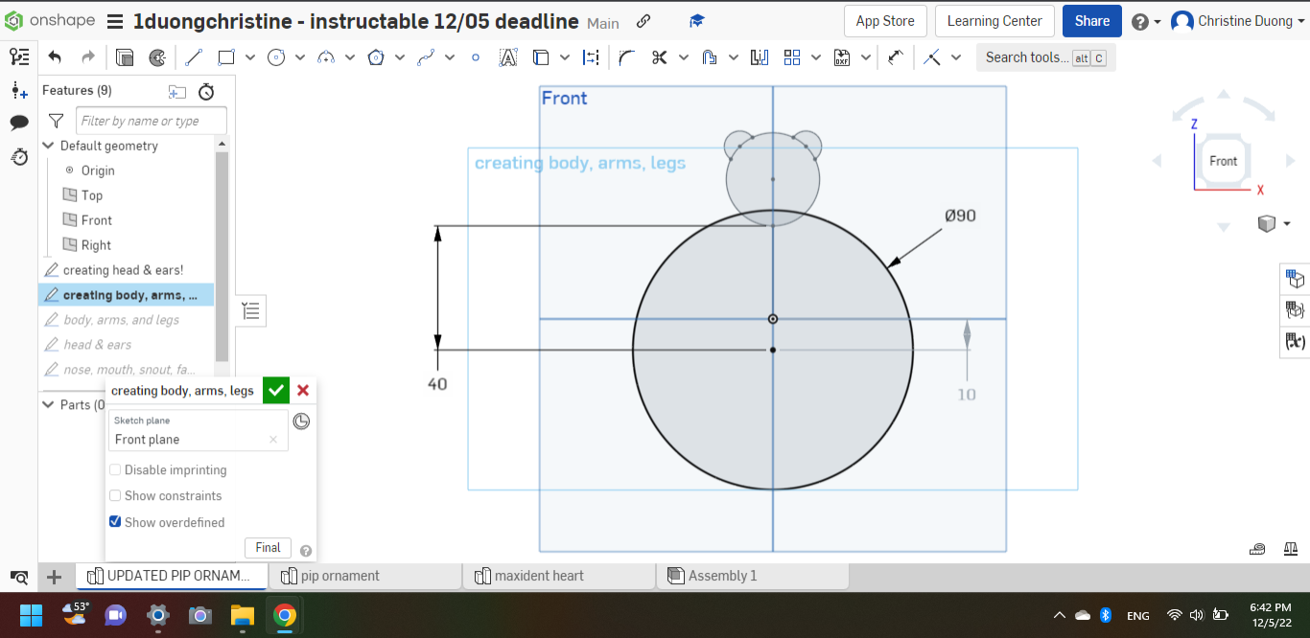Uncheck the Show overdefined checkbox
The height and width of the screenshot is (638, 1310).
tap(115, 522)
